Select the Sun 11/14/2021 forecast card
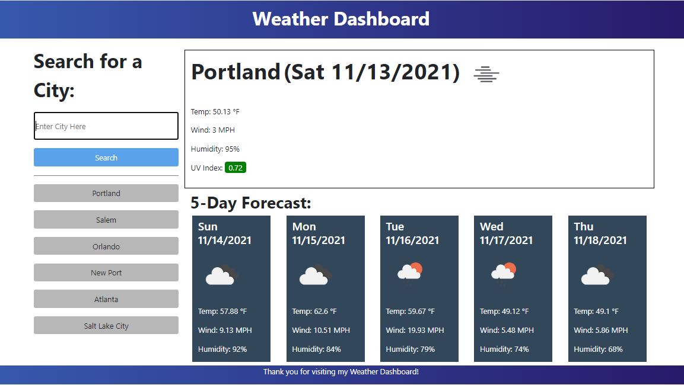Viewport: 684px width, 385px height. point(231,288)
